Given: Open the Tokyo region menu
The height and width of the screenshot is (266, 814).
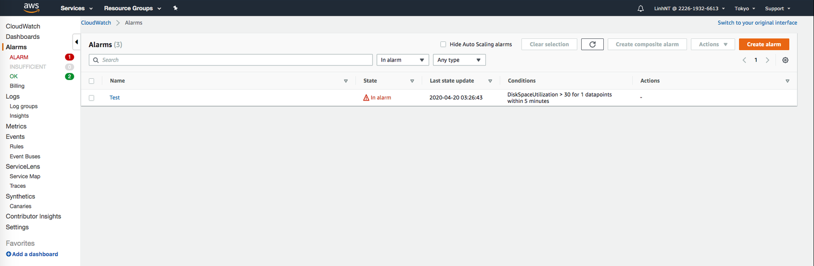Looking at the screenshot, I should click(744, 8).
